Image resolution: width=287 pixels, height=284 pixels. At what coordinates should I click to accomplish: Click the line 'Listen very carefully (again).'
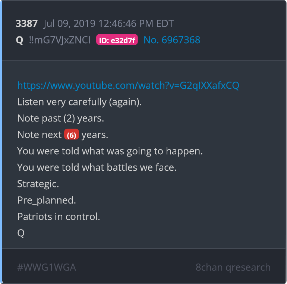(x=79, y=102)
